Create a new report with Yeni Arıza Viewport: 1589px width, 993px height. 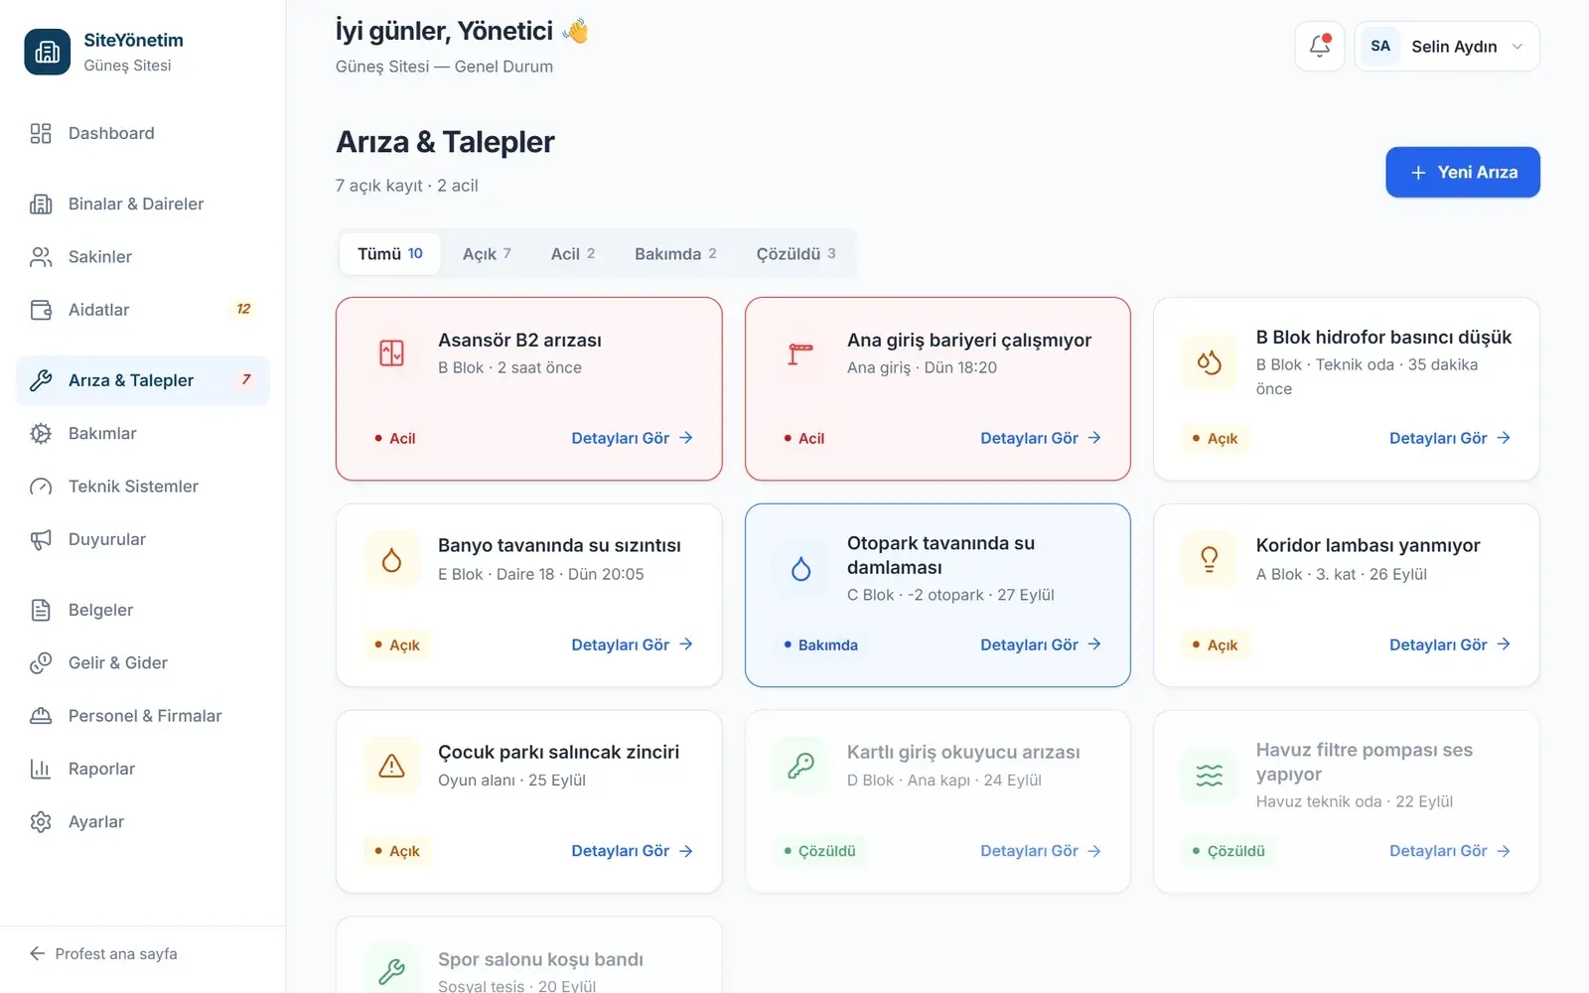[1463, 172]
